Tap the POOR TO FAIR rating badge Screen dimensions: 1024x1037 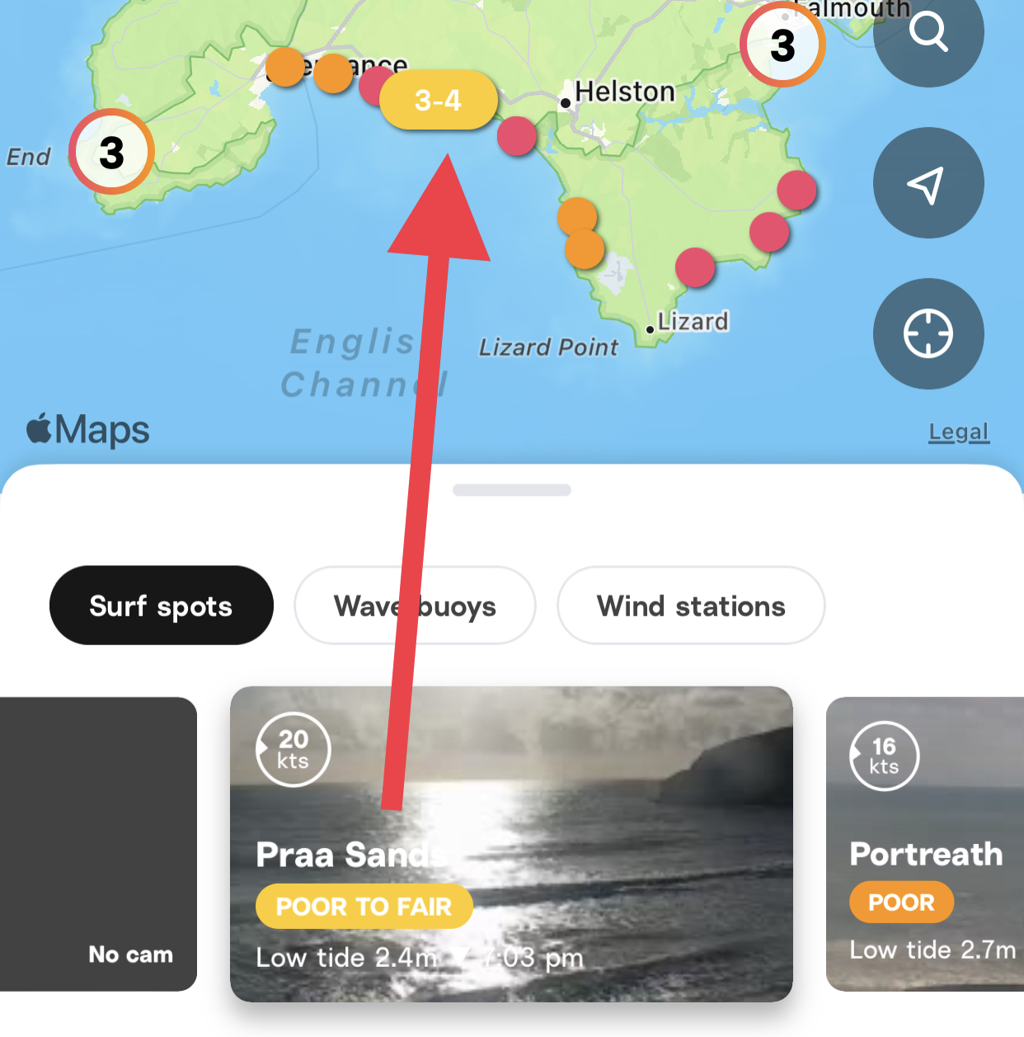click(x=364, y=907)
